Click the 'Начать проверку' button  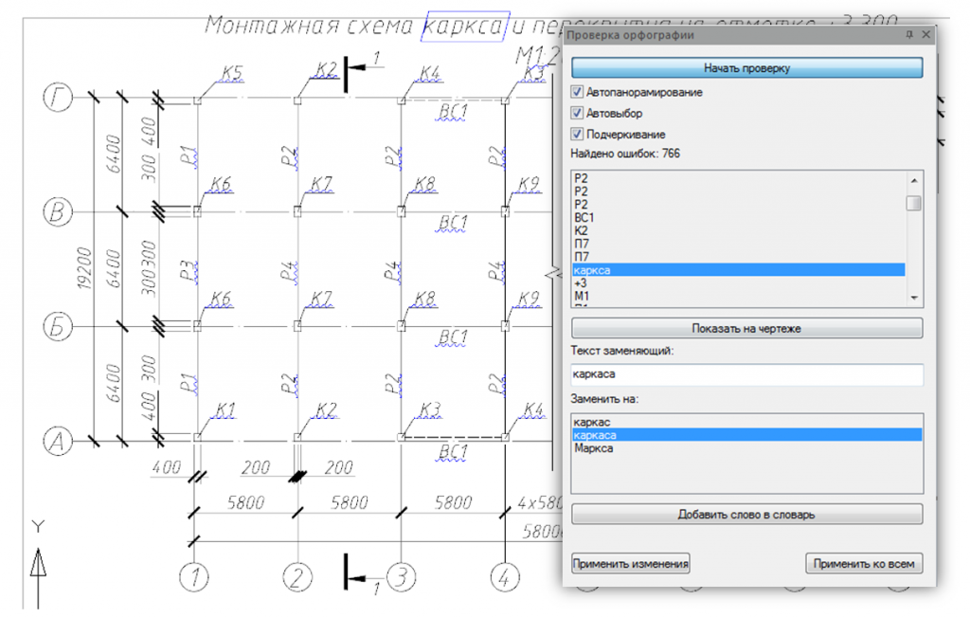coord(746,68)
